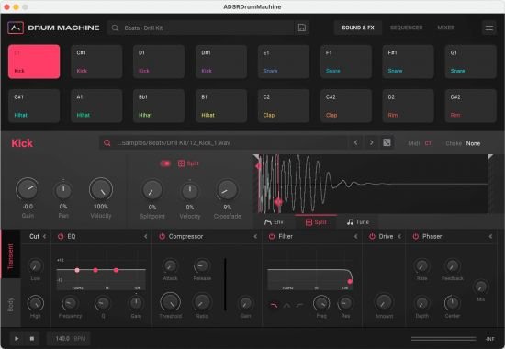The image size is (505, 349).
Task: Click the play button in transport bar
Action: click(17, 338)
